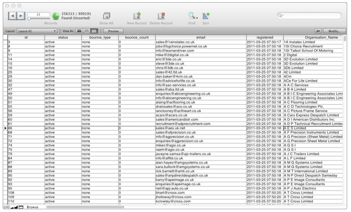Zoom out using status bar icon

pyautogui.click(x=12, y=207)
